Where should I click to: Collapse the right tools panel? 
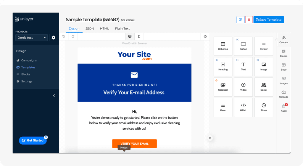point(210,138)
